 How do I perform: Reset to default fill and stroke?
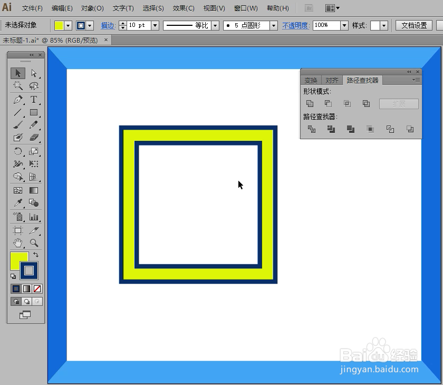point(13,276)
